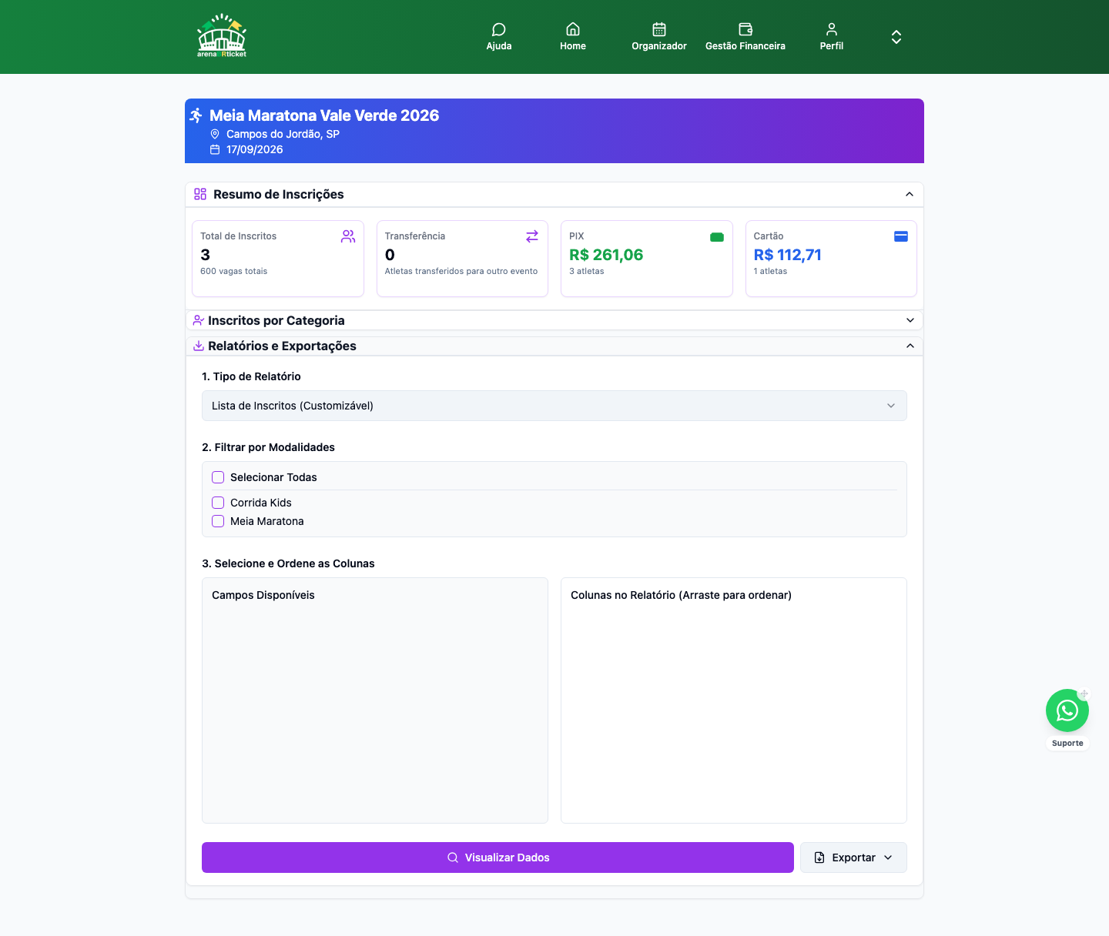This screenshot has width=1109, height=936.
Task: Open the Exportar dropdown button
Action: [853, 857]
